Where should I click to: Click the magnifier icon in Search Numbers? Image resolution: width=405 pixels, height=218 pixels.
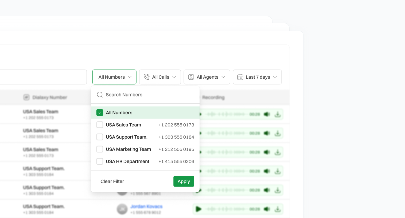[x=100, y=95]
